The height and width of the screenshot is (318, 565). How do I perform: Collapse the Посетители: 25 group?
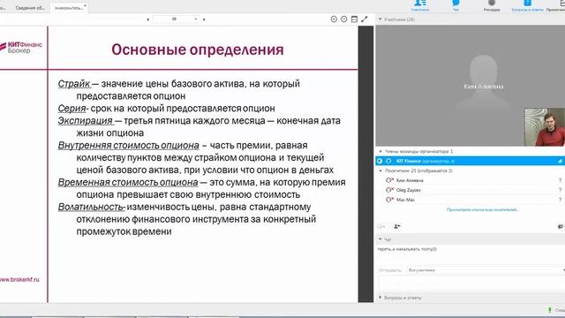pos(380,170)
